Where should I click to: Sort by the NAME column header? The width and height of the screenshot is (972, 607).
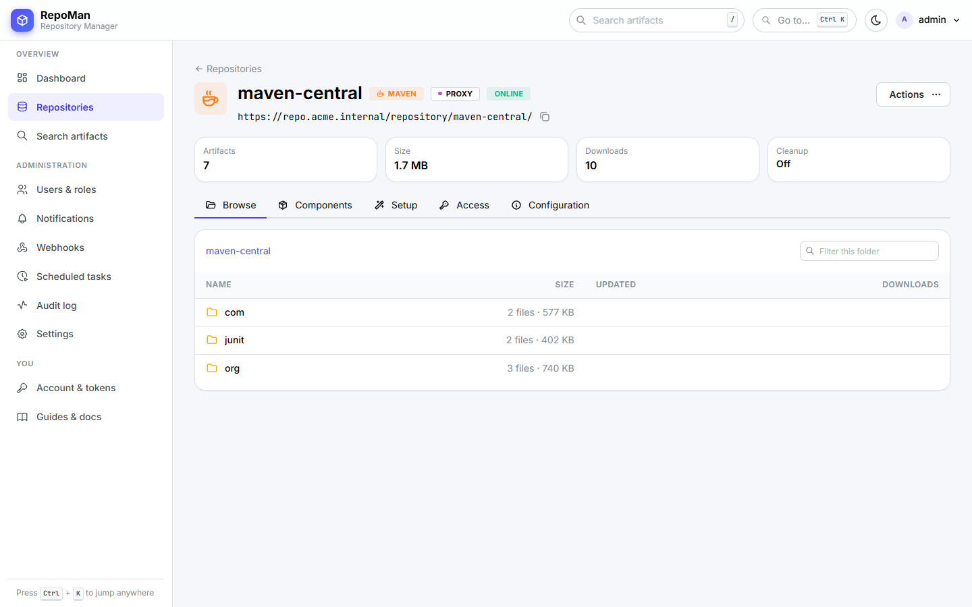[x=219, y=285]
